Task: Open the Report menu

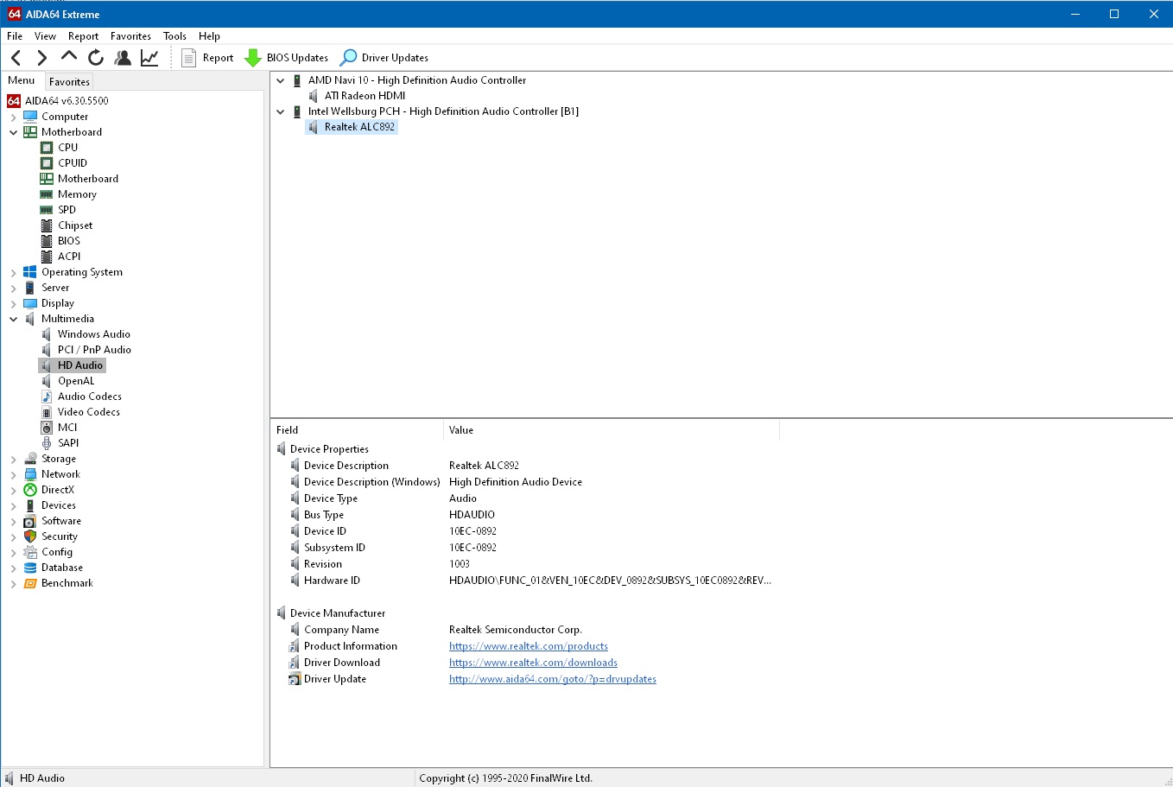Action: [83, 36]
